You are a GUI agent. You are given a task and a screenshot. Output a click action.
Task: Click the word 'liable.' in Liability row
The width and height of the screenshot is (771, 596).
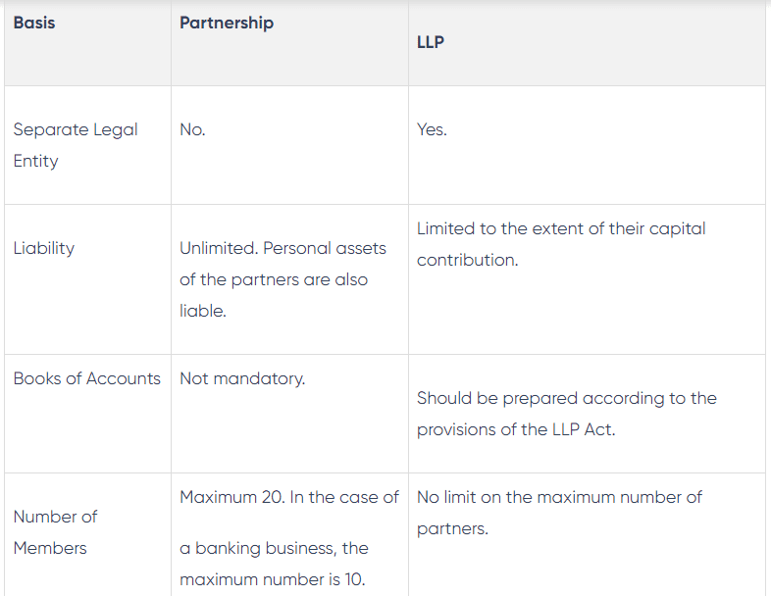pyautogui.click(x=203, y=311)
